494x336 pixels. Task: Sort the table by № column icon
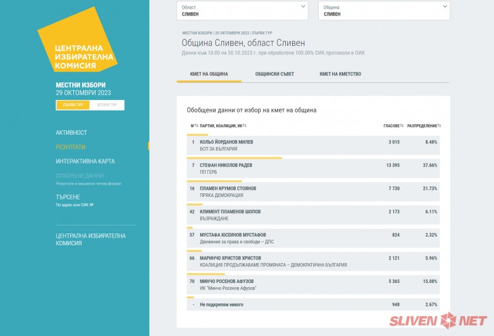pos(195,125)
